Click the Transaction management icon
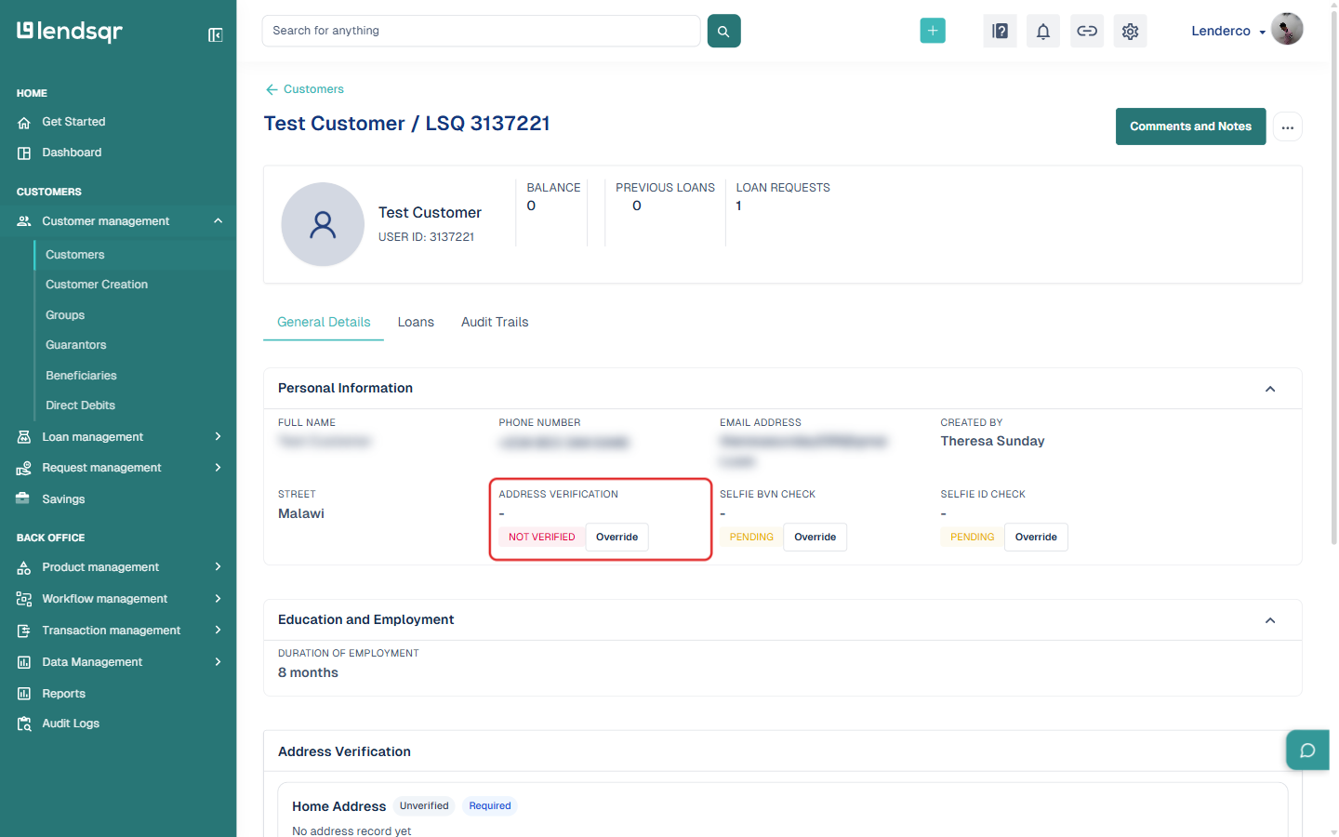 tap(24, 631)
